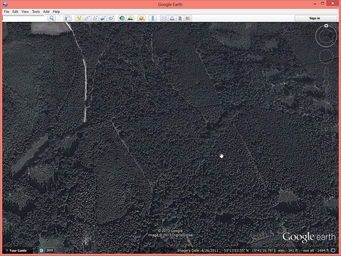
Task: Toggle the sidebar panel visibility
Action: (67, 18)
